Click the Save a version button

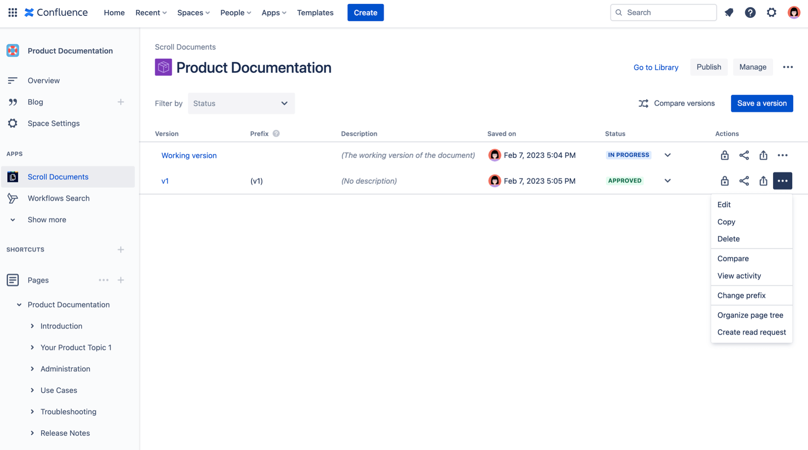761,103
